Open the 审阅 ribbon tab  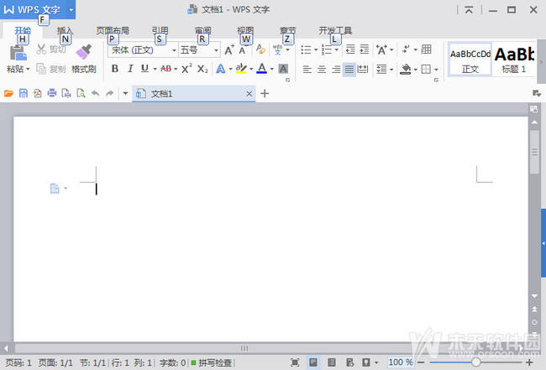[x=202, y=30]
